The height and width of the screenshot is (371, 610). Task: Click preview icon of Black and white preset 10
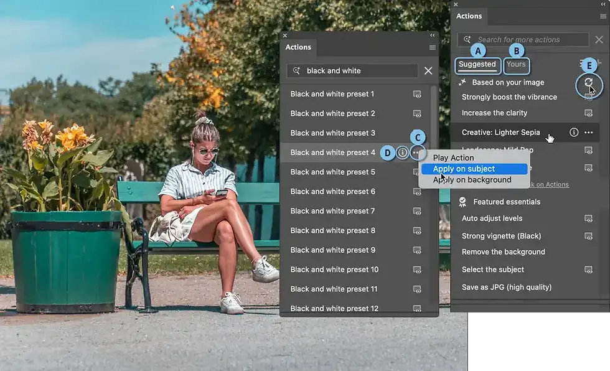coord(417,270)
